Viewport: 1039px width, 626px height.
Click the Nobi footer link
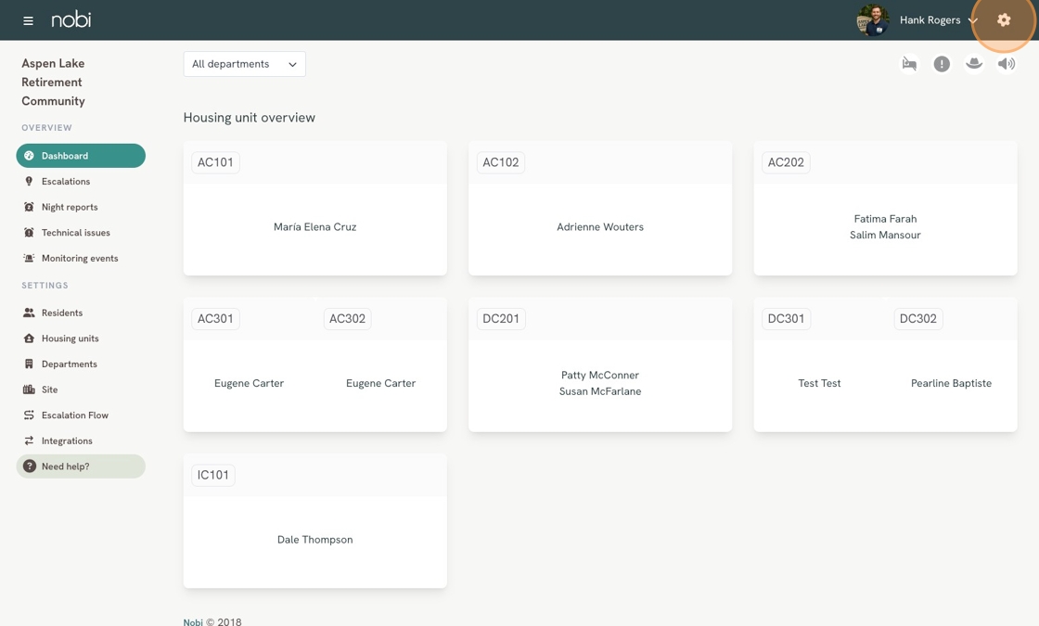tap(193, 621)
